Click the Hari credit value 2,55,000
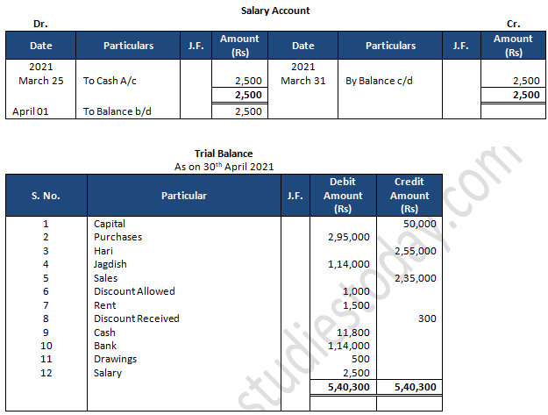The width and height of the screenshot is (548, 415). [416, 251]
